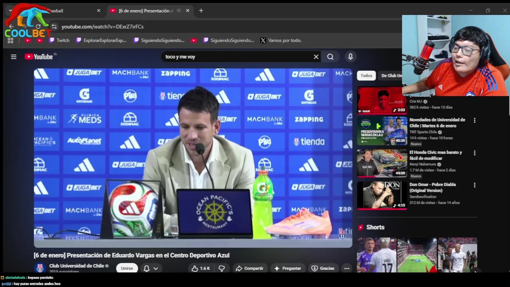Click the Compartir button
This screenshot has width=510, height=287.
tap(249, 268)
